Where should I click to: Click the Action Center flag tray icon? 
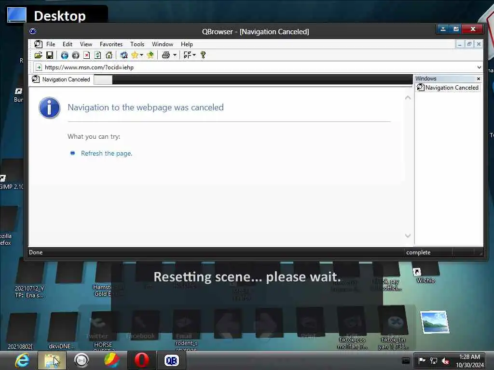click(422, 360)
